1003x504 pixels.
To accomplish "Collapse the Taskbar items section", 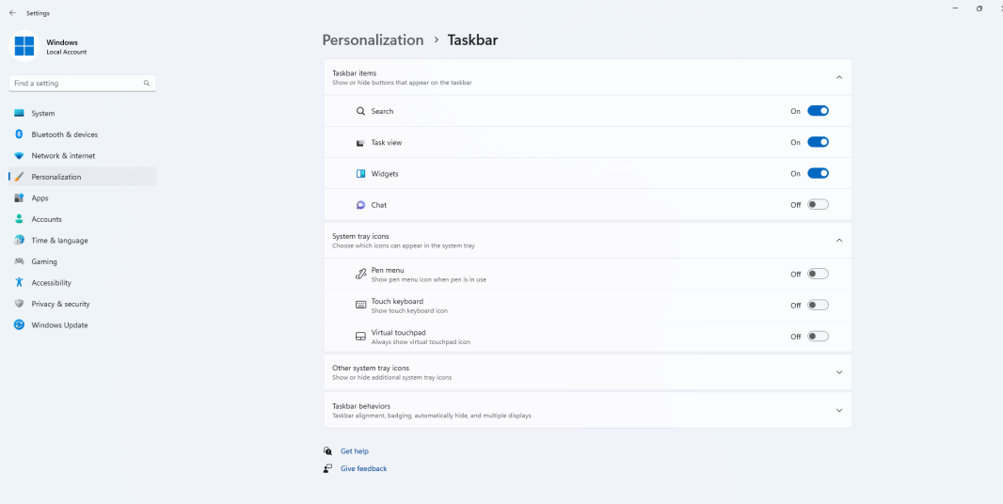I will (x=839, y=77).
